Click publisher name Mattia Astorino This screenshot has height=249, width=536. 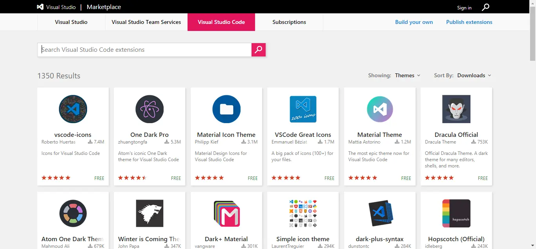click(365, 142)
